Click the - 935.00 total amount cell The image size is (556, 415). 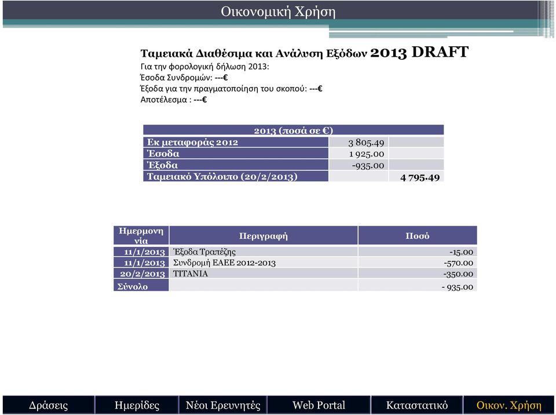[x=418, y=285]
